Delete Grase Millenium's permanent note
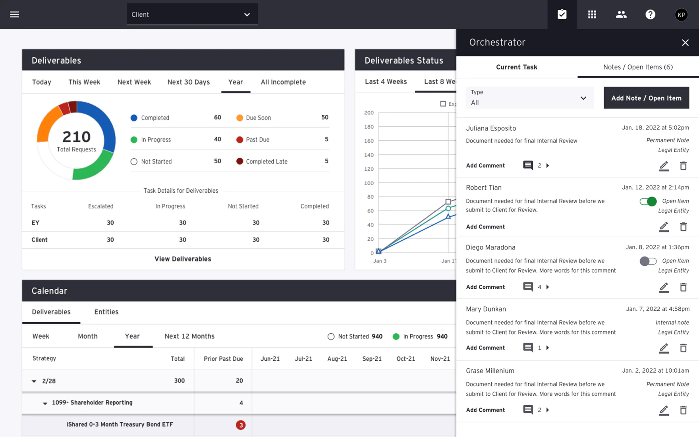 tap(683, 410)
